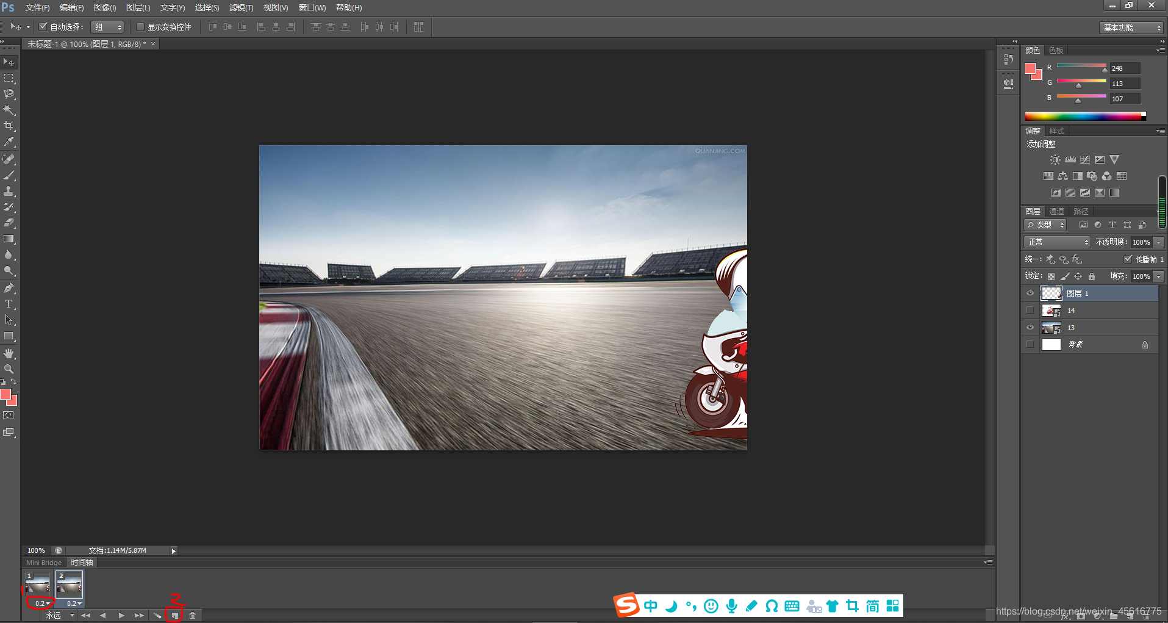Select the Move tool in the toolbox
1168x623 pixels.
[x=9, y=62]
